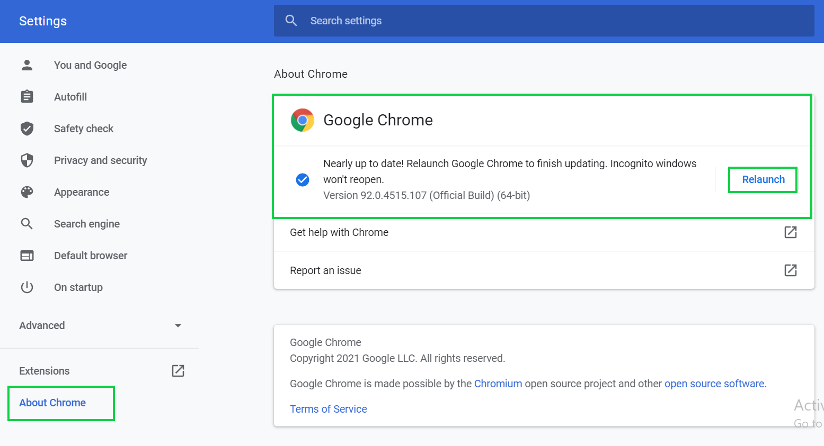Open Autofill settings

[x=70, y=97]
